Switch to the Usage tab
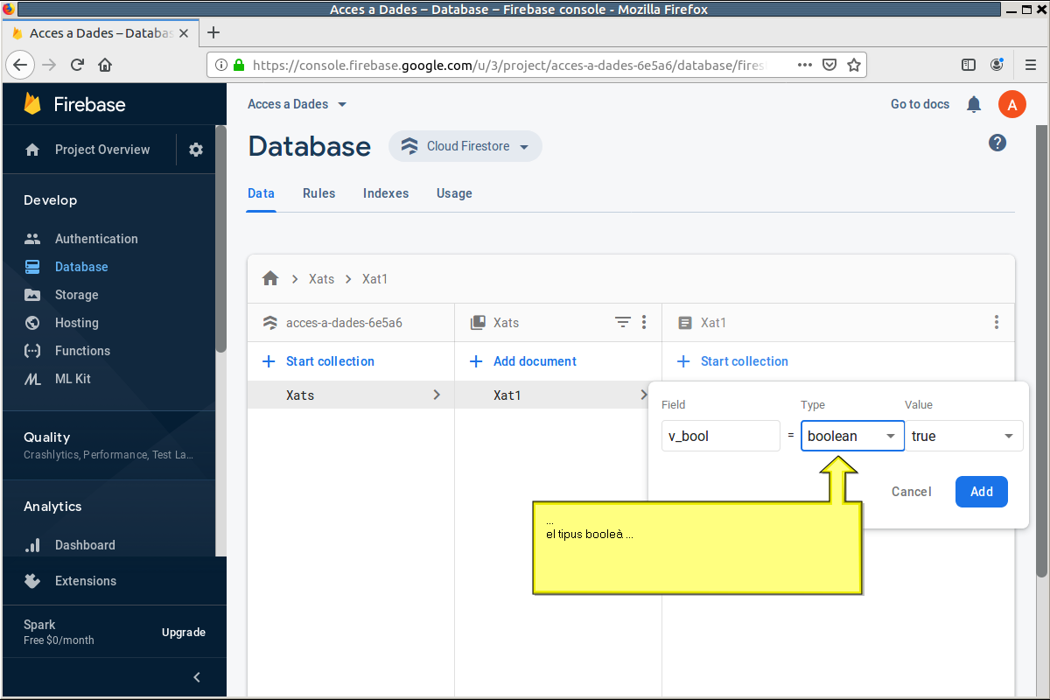1050x700 pixels. pos(454,193)
